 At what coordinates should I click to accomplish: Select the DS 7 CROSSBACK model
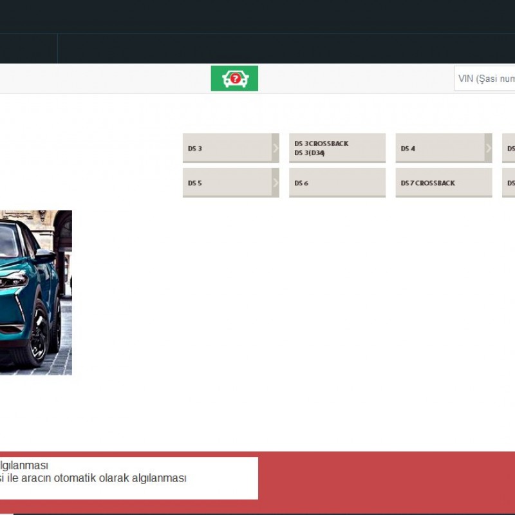pos(438,183)
